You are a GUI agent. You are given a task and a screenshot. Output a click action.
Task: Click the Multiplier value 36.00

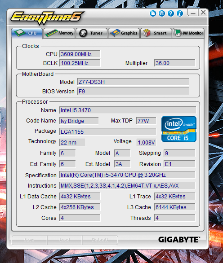(175, 63)
